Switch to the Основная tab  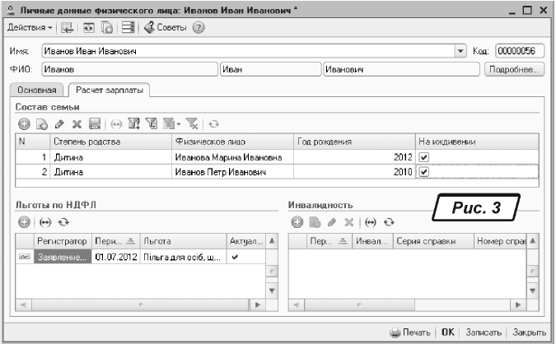tap(37, 90)
